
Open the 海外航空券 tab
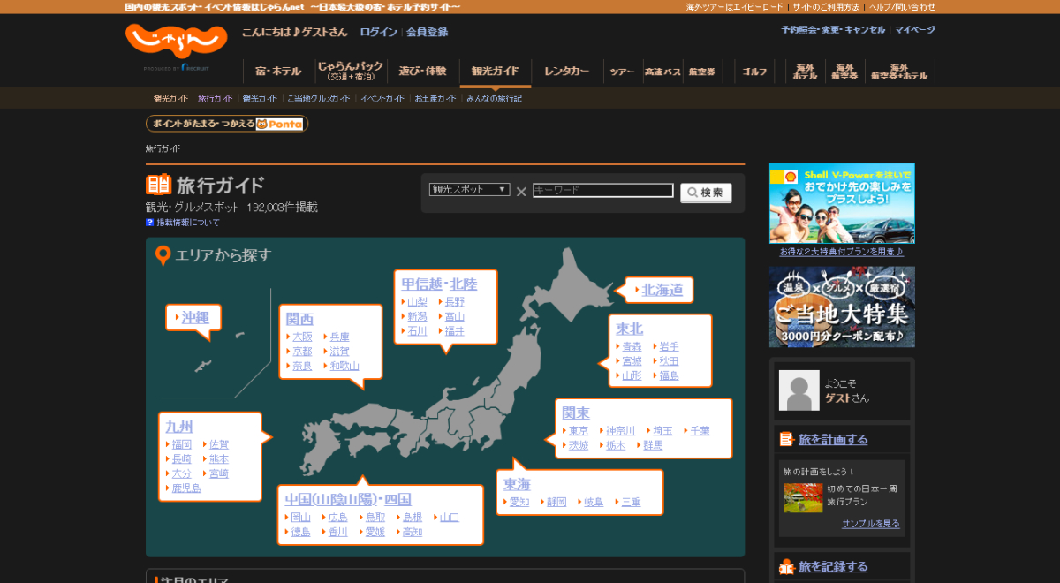tap(845, 72)
